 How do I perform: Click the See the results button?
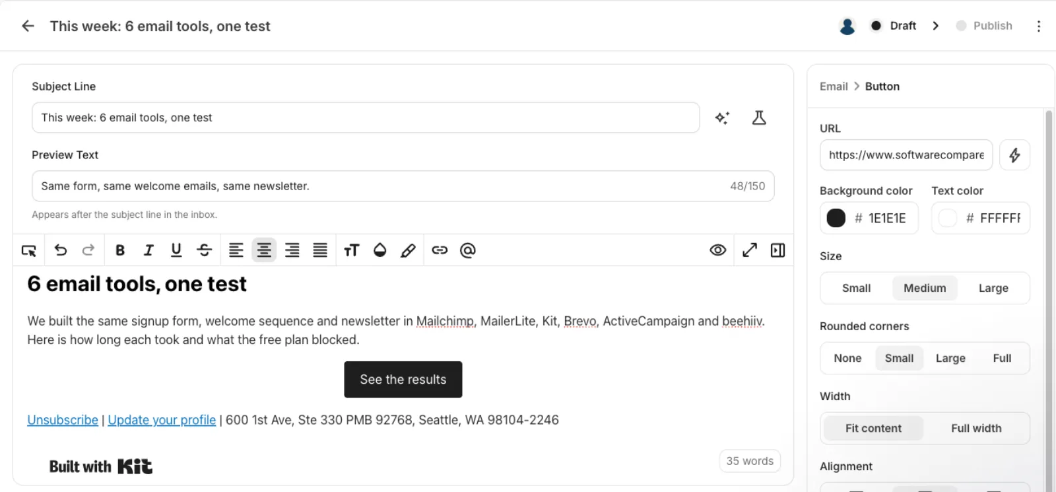coord(403,380)
